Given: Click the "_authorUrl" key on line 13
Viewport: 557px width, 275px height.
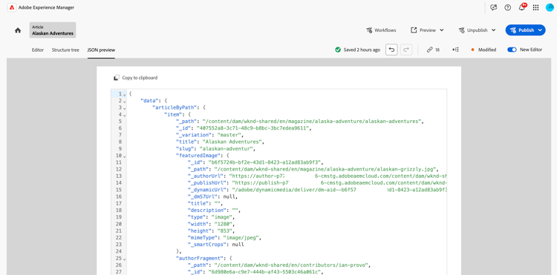Looking at the screenshot, I should (x=206, y=176).
